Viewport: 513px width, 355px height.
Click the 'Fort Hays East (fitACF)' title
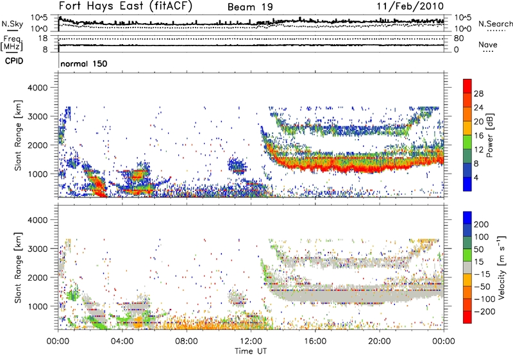(x=126, y=6)
